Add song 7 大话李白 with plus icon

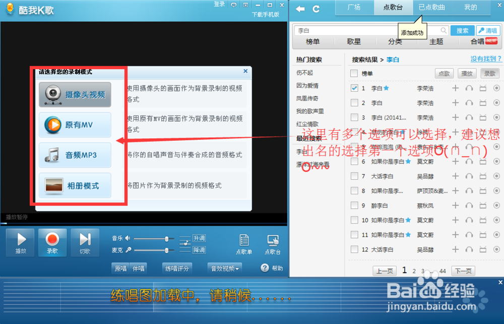coord(456,176)
